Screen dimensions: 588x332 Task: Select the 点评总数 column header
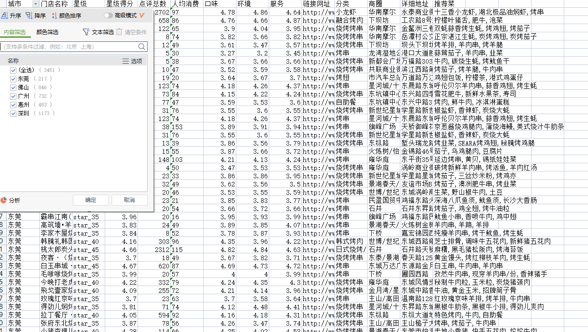click(154, 4)
